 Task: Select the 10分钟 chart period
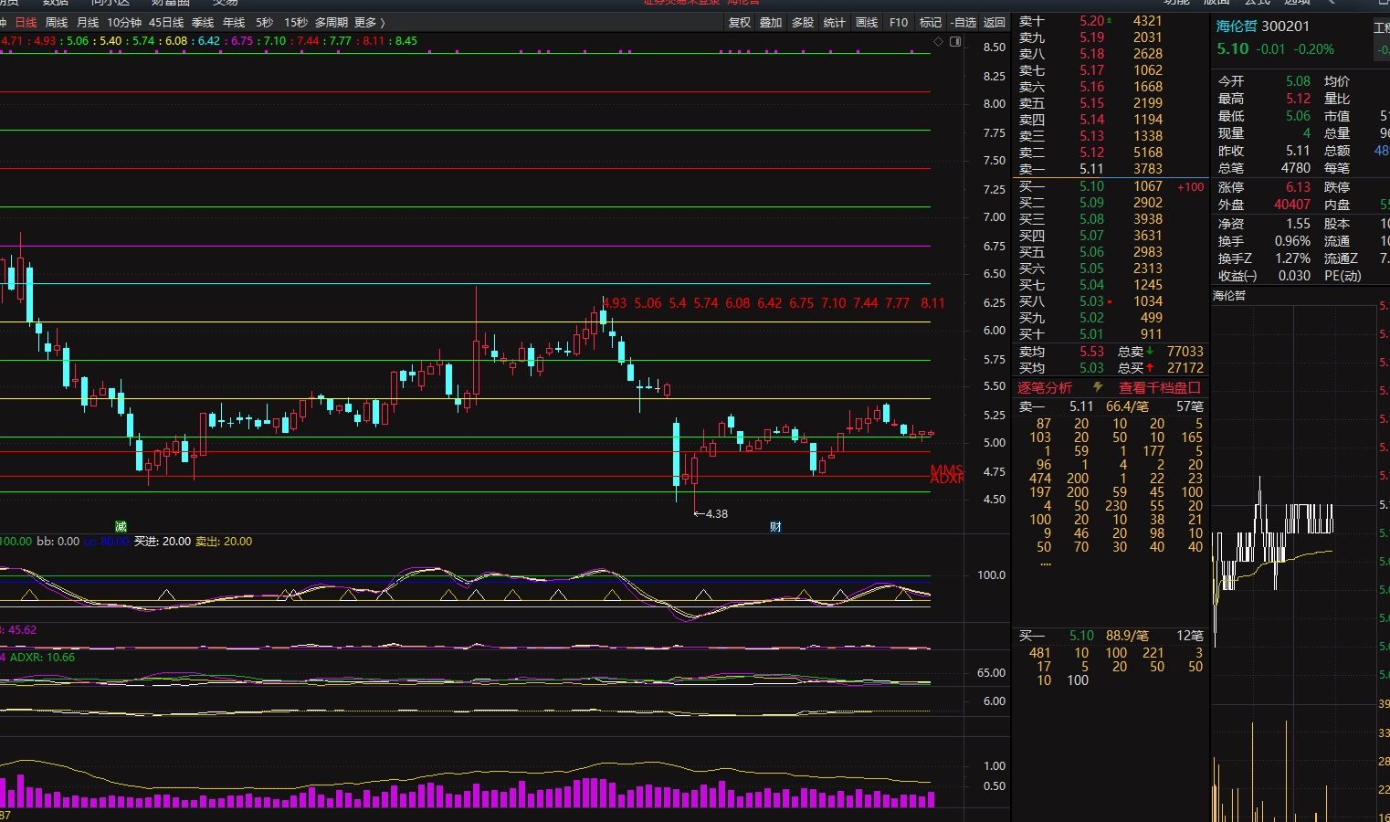point(124,22)
